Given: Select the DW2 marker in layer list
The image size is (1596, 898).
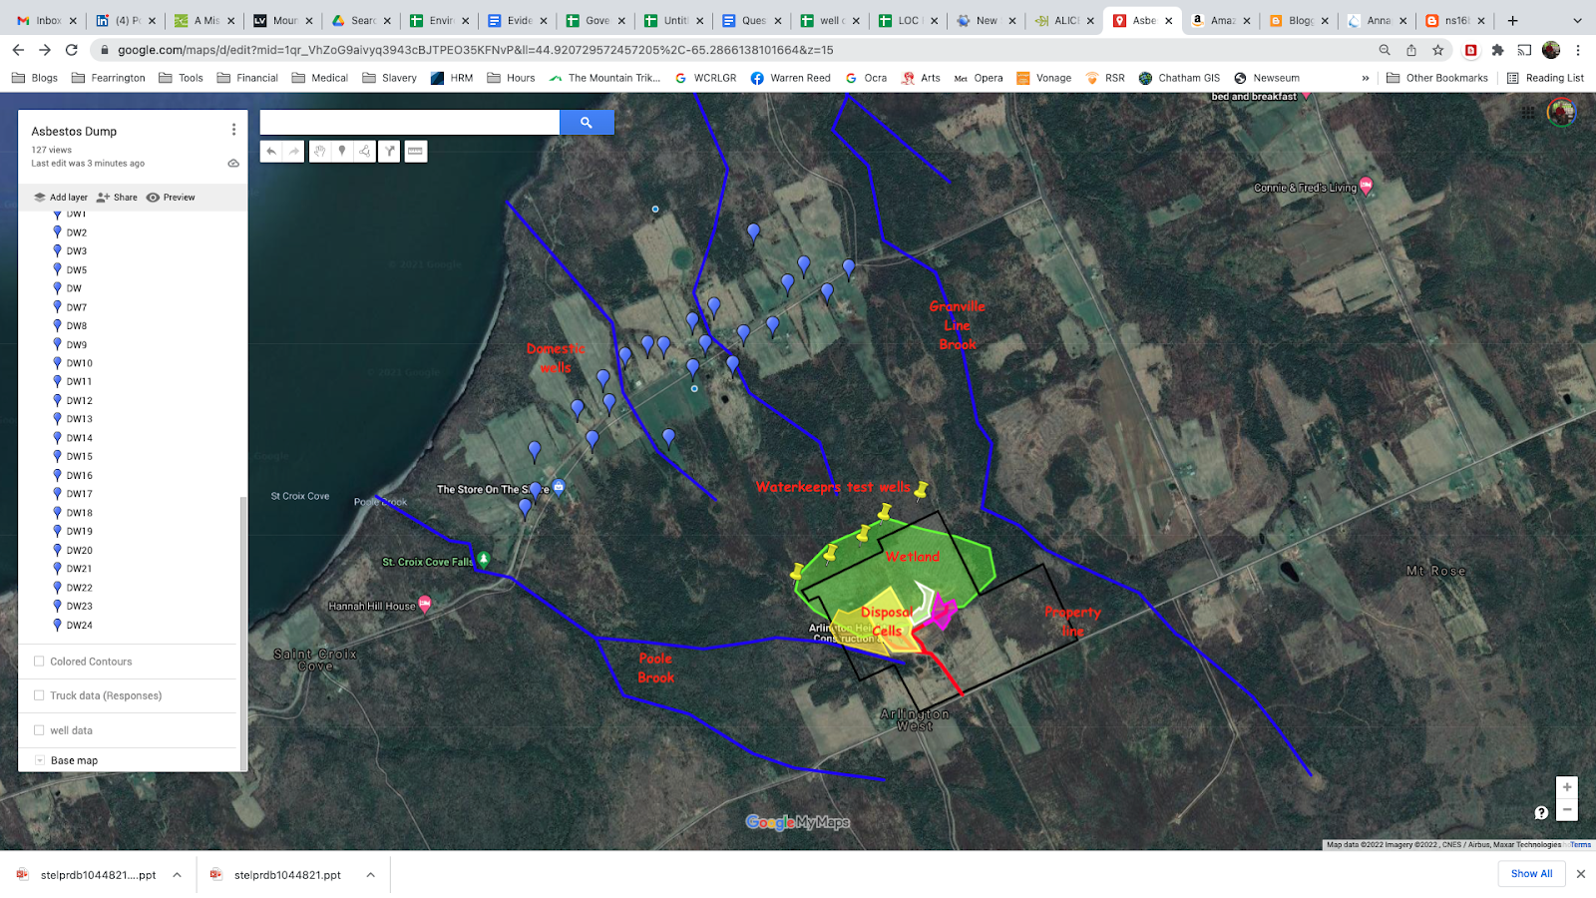Looking at the screenshot, I should 77,232.
